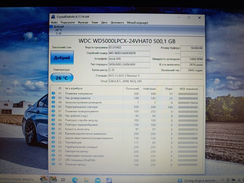Click the 16384 KB buffer size value
This screenshot has height=183, width=244.
[192, 48]
